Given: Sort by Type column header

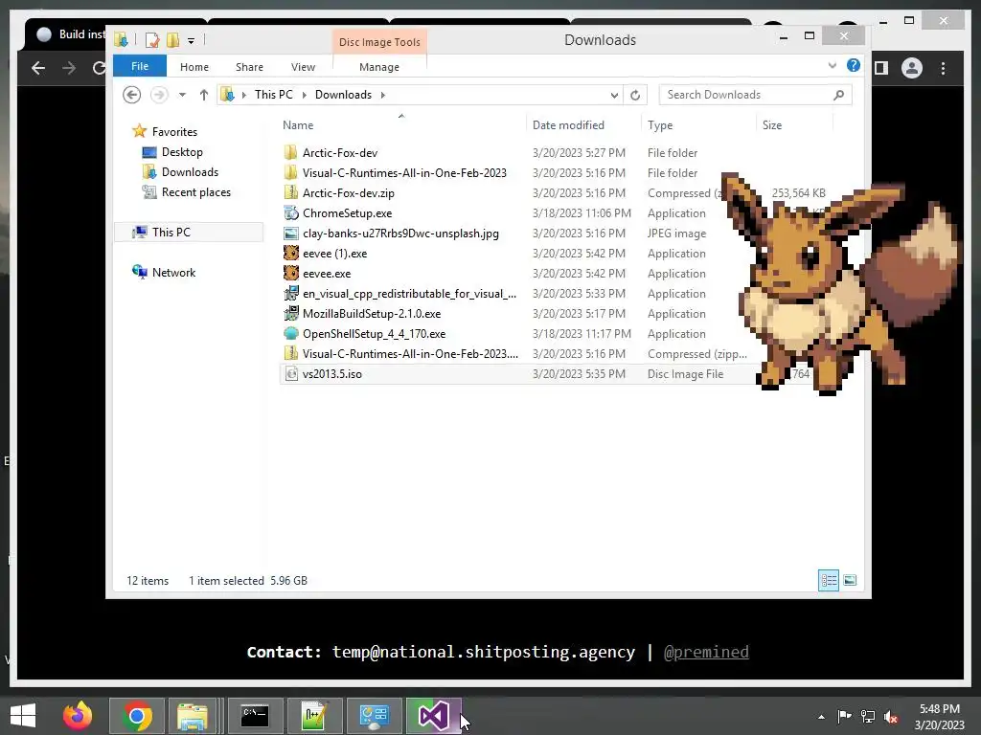Looking at the screenshot, I should (x=660, y=125).
